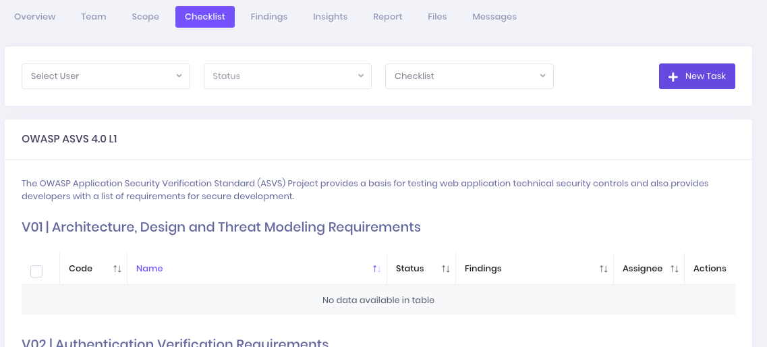Click the 'No data available in table' message
Screen dimensions: 767x347
point(378,300)
